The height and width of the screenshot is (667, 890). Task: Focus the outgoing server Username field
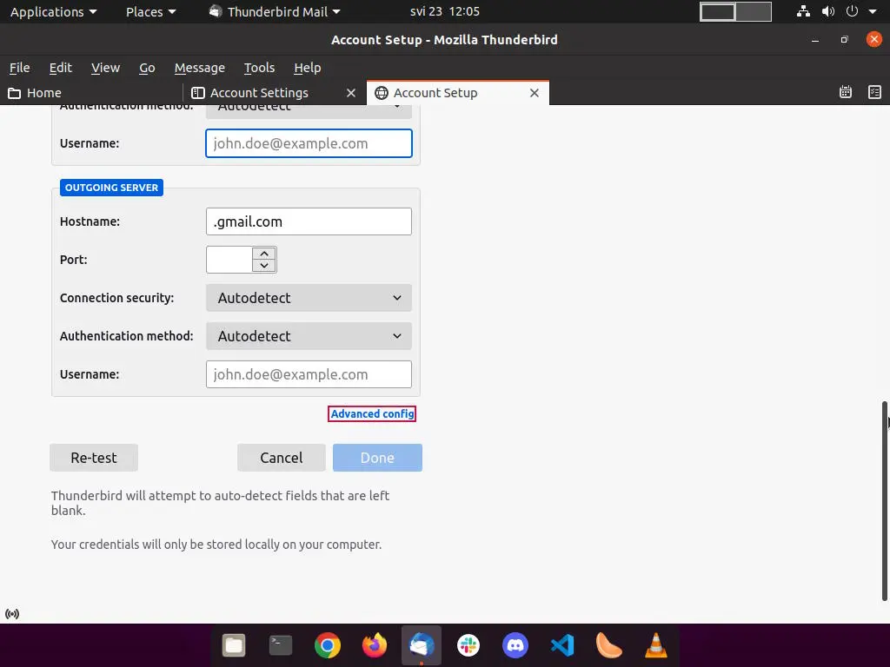point(309,374)
